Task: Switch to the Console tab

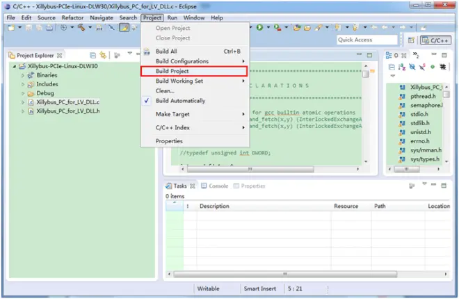Action: pos(215,186)
